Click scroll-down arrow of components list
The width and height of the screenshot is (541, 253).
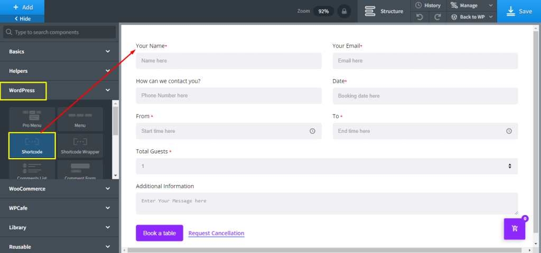point(116,176)
